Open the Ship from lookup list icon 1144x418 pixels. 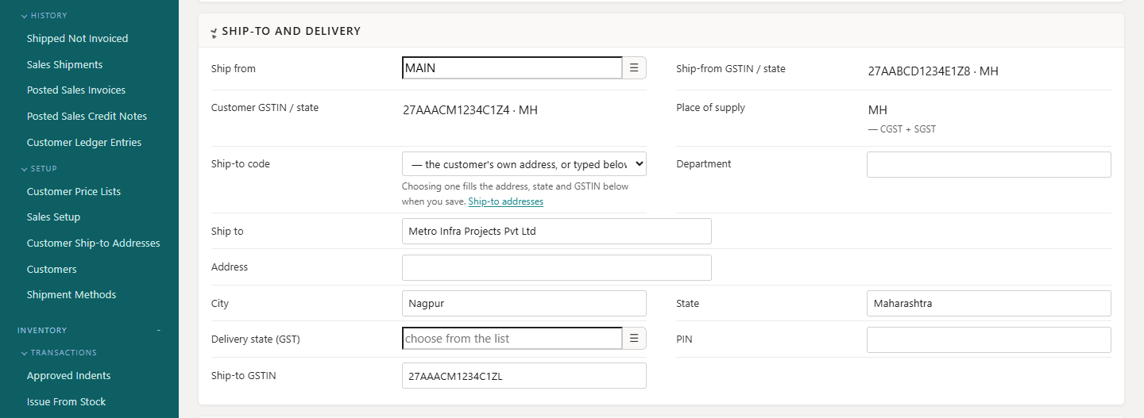tap(634, 68)
